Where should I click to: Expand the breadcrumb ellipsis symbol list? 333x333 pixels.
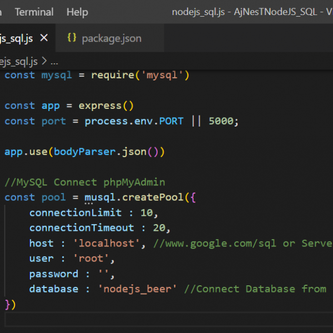54,62
